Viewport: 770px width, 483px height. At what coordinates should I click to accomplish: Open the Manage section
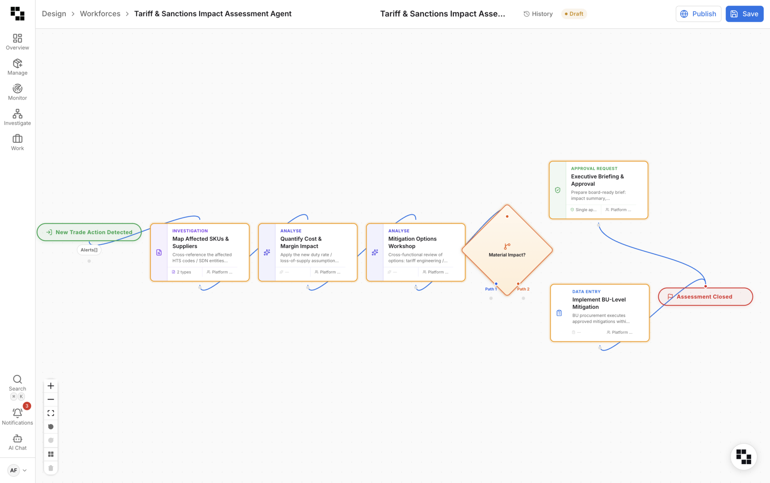click(x=17, y=67)
